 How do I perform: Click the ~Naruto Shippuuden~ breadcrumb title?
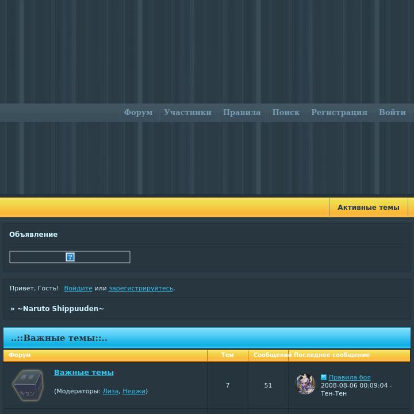tap(60, 308)
